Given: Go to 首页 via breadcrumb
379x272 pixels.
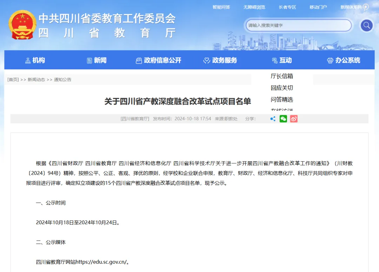Looking at the screenshot, I should pyautogui.click(x=13, y=80).
